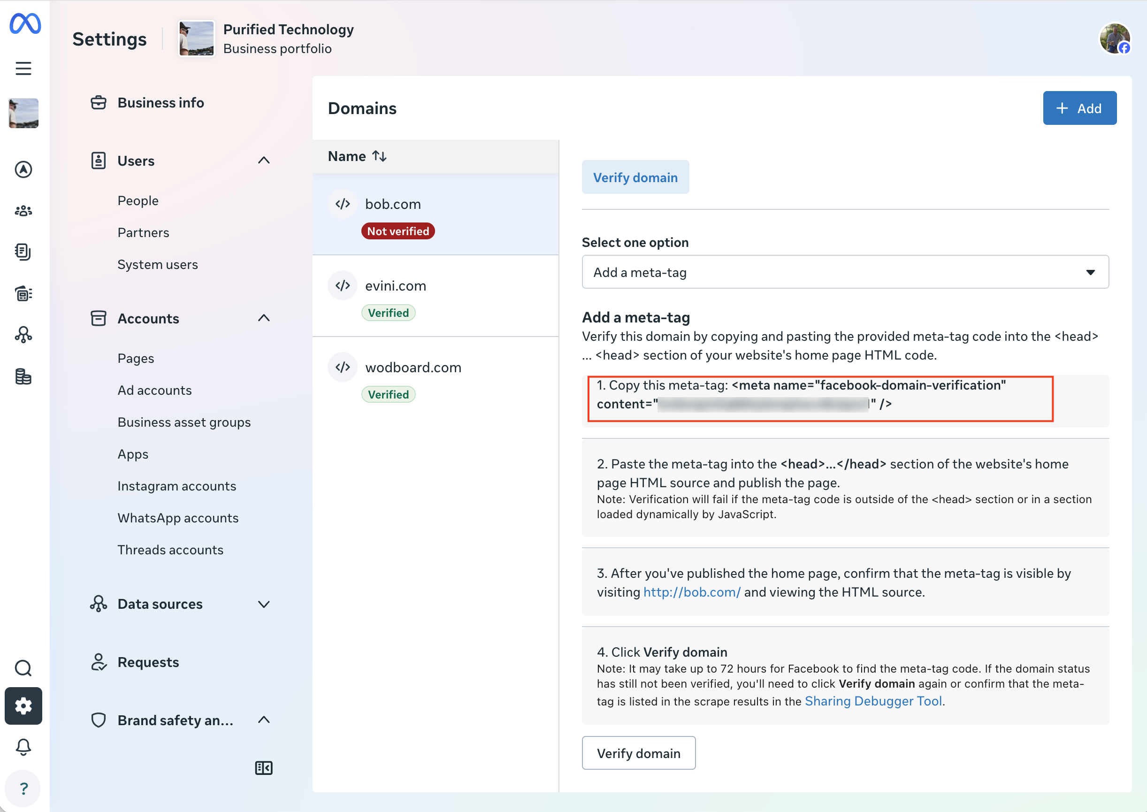Click the dropdown arrow on verification option
Screen dimensions: 1147x812
click(1090, 273)
